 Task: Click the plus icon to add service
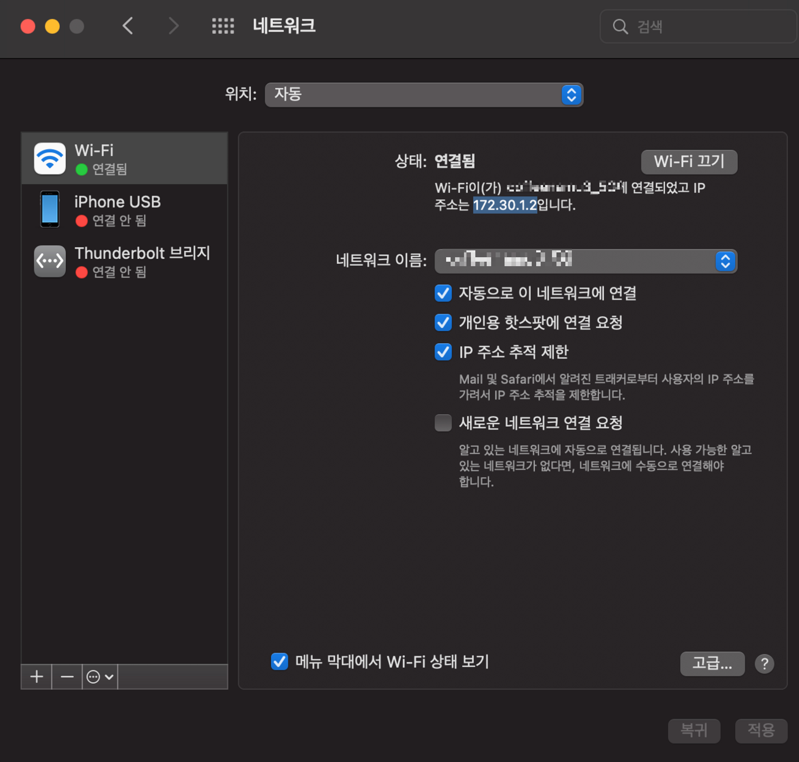37,677
